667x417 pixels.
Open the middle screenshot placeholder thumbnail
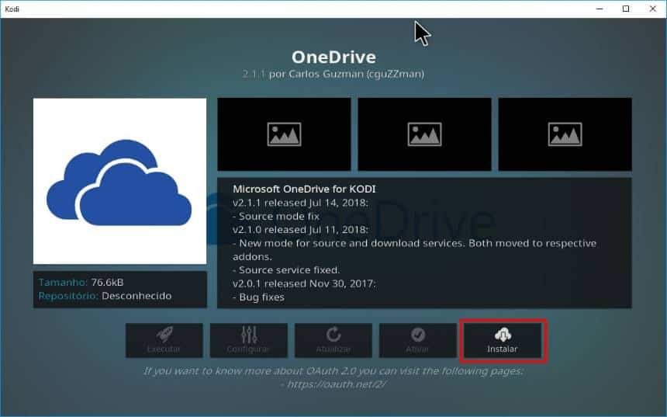424,134
